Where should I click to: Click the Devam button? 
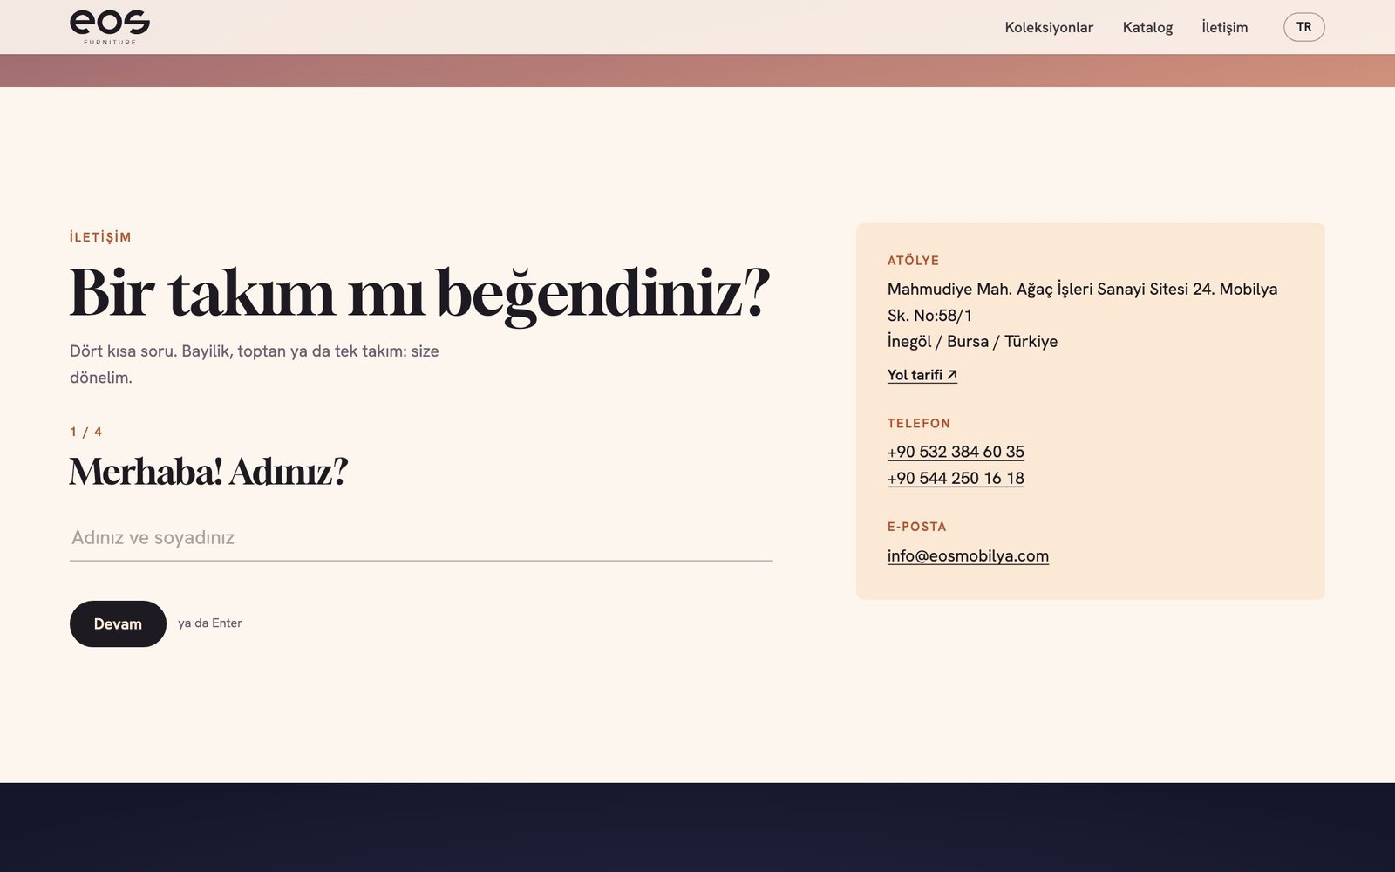click(x=118, y=623)
